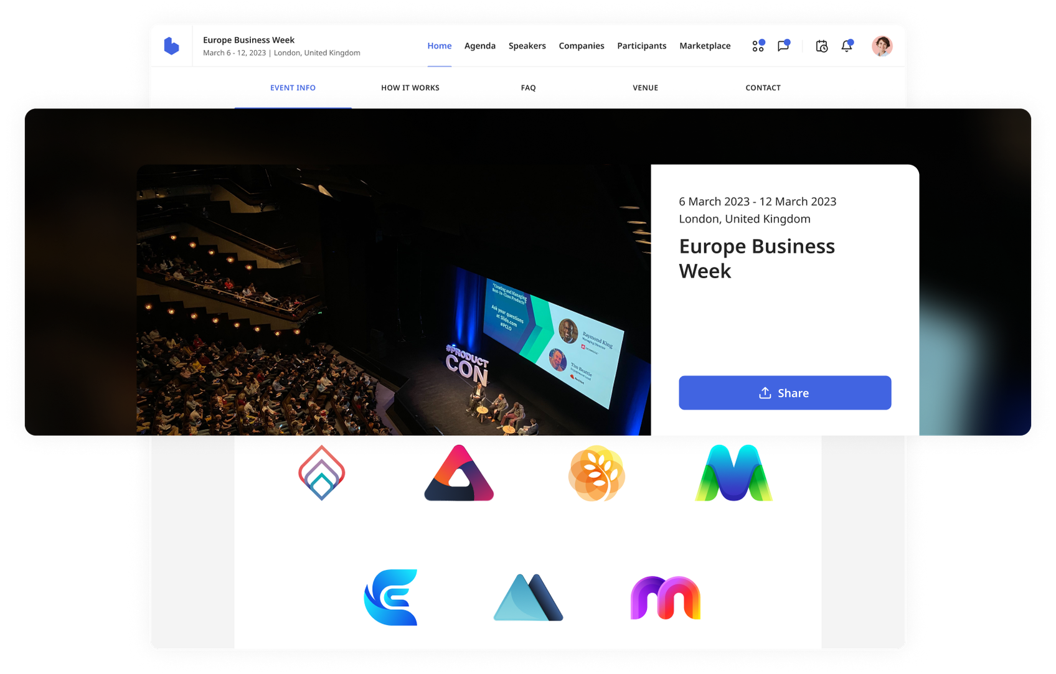The image size is (1056, 674).
Task: Click the red diamond sponsor logo
Action: [321, 473]
